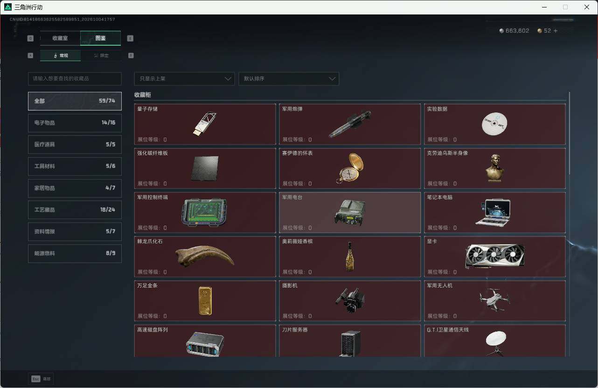
Task: Click the 赛伊德的怀表 pocket watch icon
Action: 350,168
